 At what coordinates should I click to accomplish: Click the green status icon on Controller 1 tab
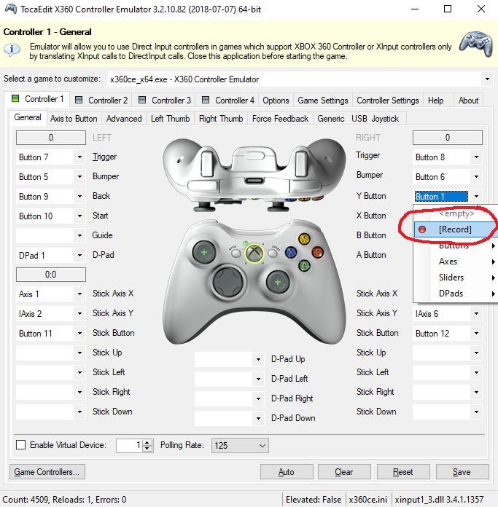[x=15, y=98]
